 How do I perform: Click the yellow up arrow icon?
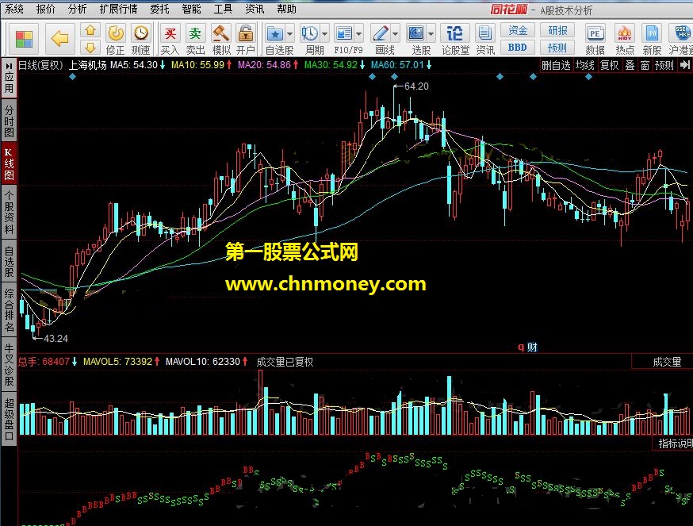(x=90, y=30)
